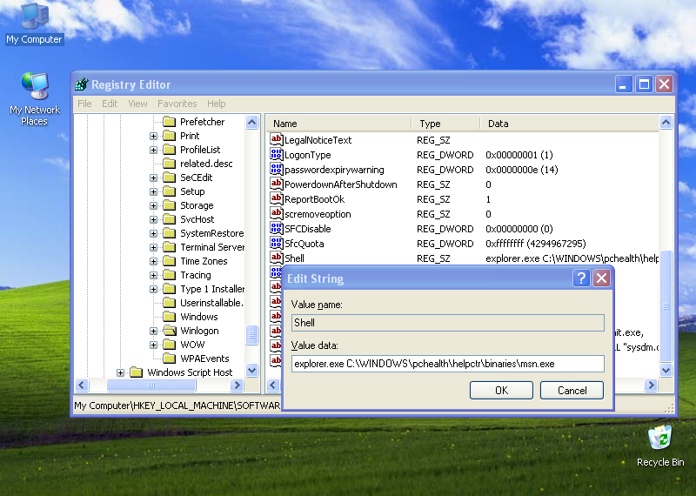Screen dimensions: 696x496
Task: Click the related.desc folder icon
Action: [169, 164]
